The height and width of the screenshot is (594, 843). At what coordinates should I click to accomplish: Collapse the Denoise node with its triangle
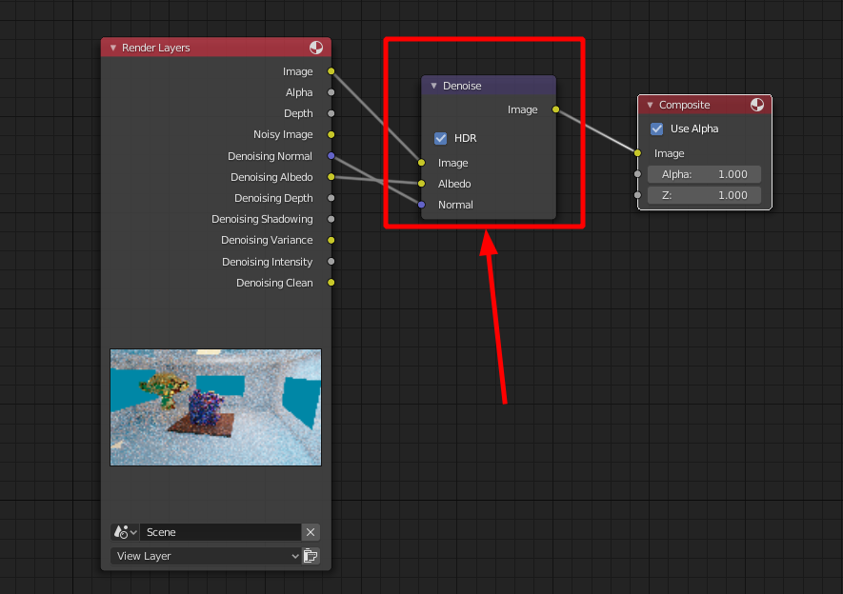click(x=433, y=86)
